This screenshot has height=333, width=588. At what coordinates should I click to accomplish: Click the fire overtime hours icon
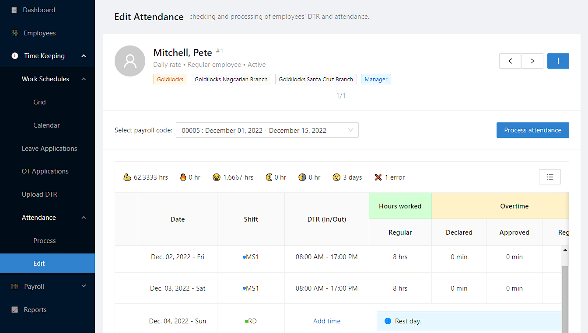183,177
